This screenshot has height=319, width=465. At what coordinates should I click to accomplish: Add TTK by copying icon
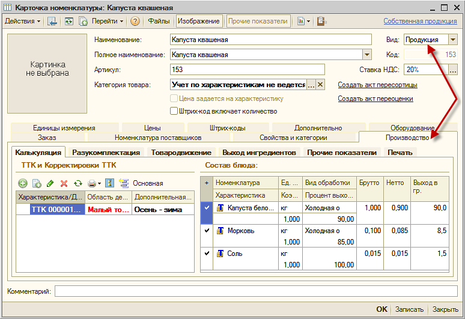pyautogui.click(x=37, y=183)
